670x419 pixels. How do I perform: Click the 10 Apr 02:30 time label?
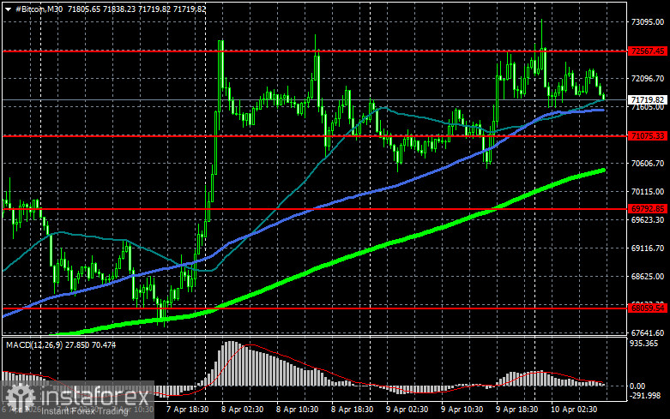click(574, 410)
